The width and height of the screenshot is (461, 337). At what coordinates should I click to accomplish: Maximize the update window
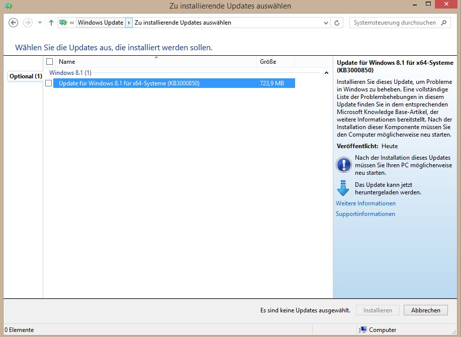coord(428,4)
